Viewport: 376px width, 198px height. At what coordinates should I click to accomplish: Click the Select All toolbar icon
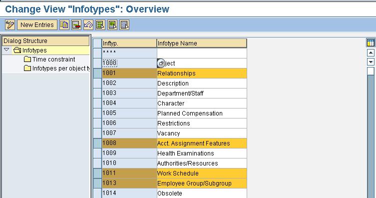click(100, 24)
